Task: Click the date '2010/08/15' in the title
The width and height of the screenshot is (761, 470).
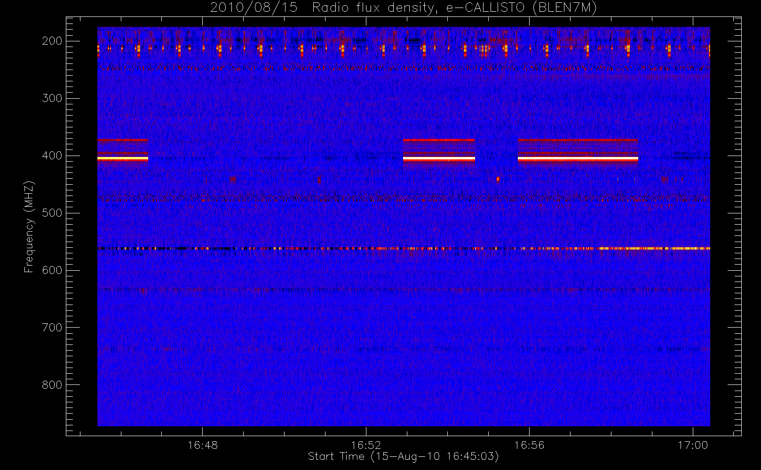Action: (x=254, y=8)
